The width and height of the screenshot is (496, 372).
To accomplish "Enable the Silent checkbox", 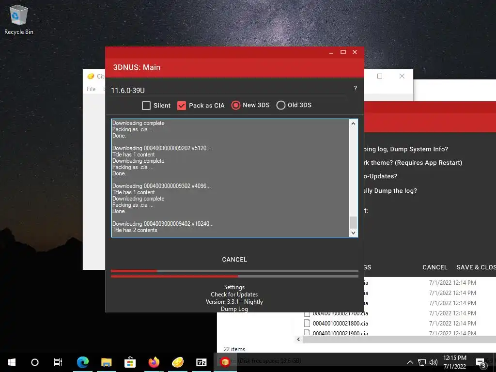I will (146, 105).
